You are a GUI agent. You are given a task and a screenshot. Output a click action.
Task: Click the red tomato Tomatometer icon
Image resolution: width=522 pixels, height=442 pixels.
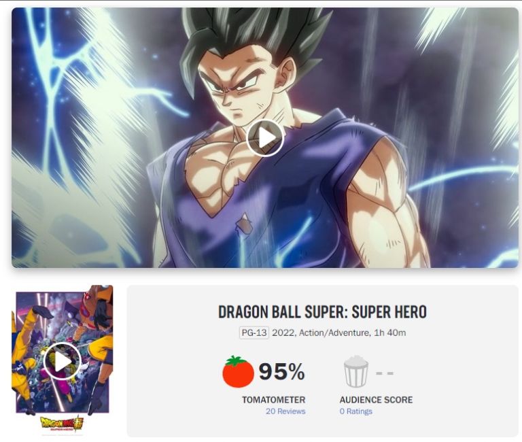(238, 372)
